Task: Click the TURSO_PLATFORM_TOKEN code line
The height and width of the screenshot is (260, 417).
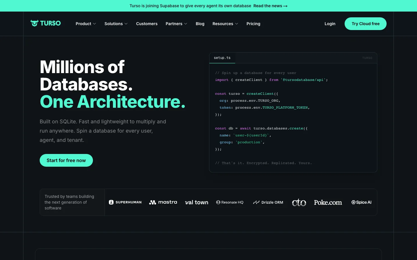Action: coord(265,107)
